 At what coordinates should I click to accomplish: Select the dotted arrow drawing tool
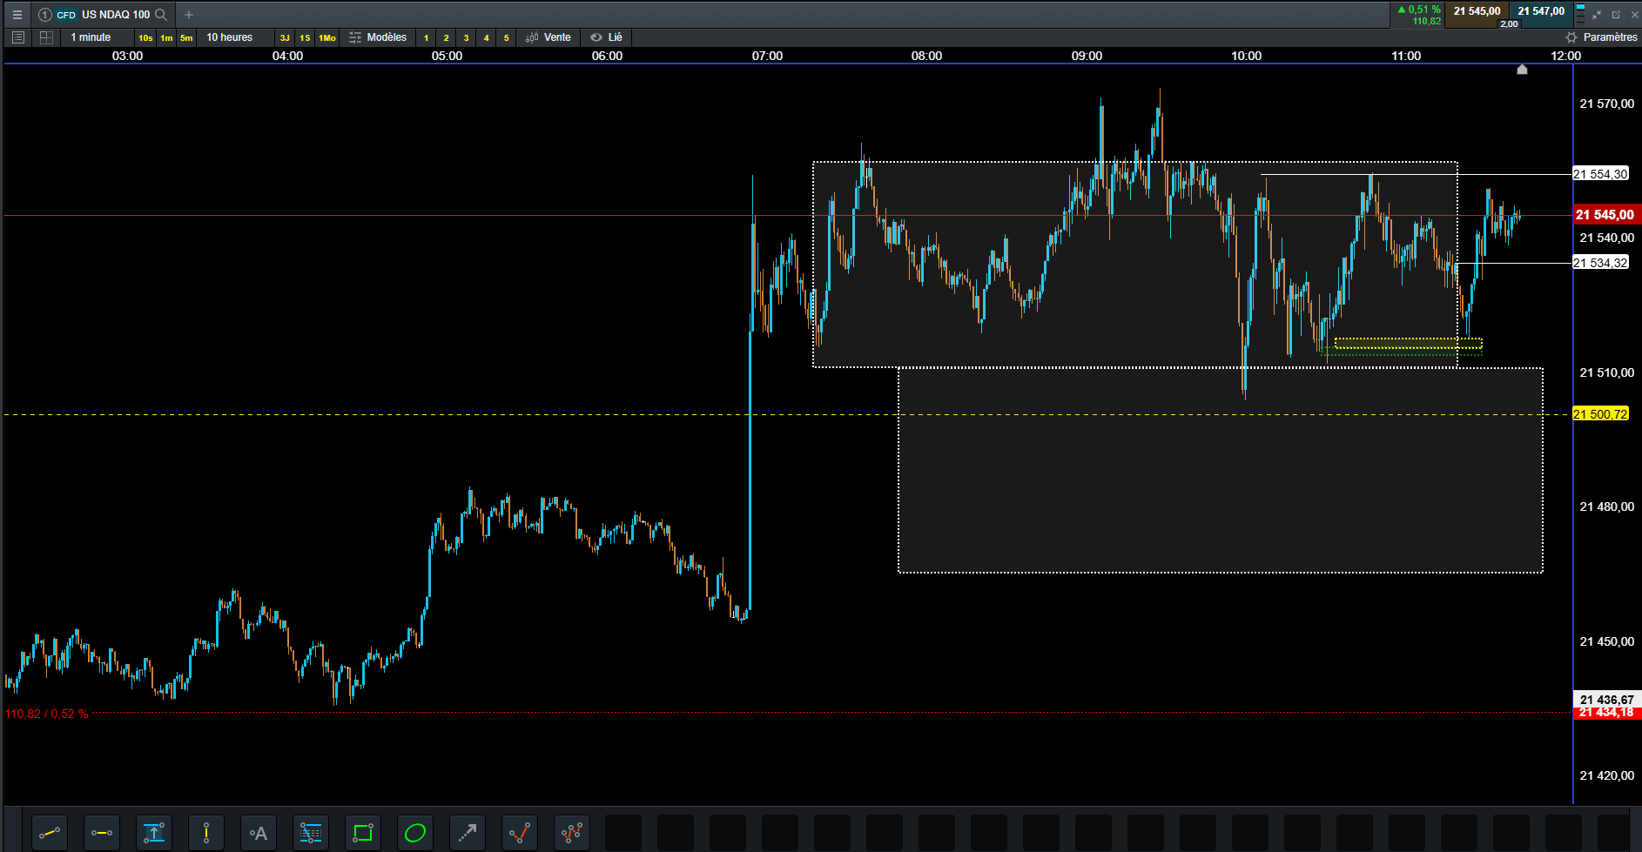pos(468,833)
